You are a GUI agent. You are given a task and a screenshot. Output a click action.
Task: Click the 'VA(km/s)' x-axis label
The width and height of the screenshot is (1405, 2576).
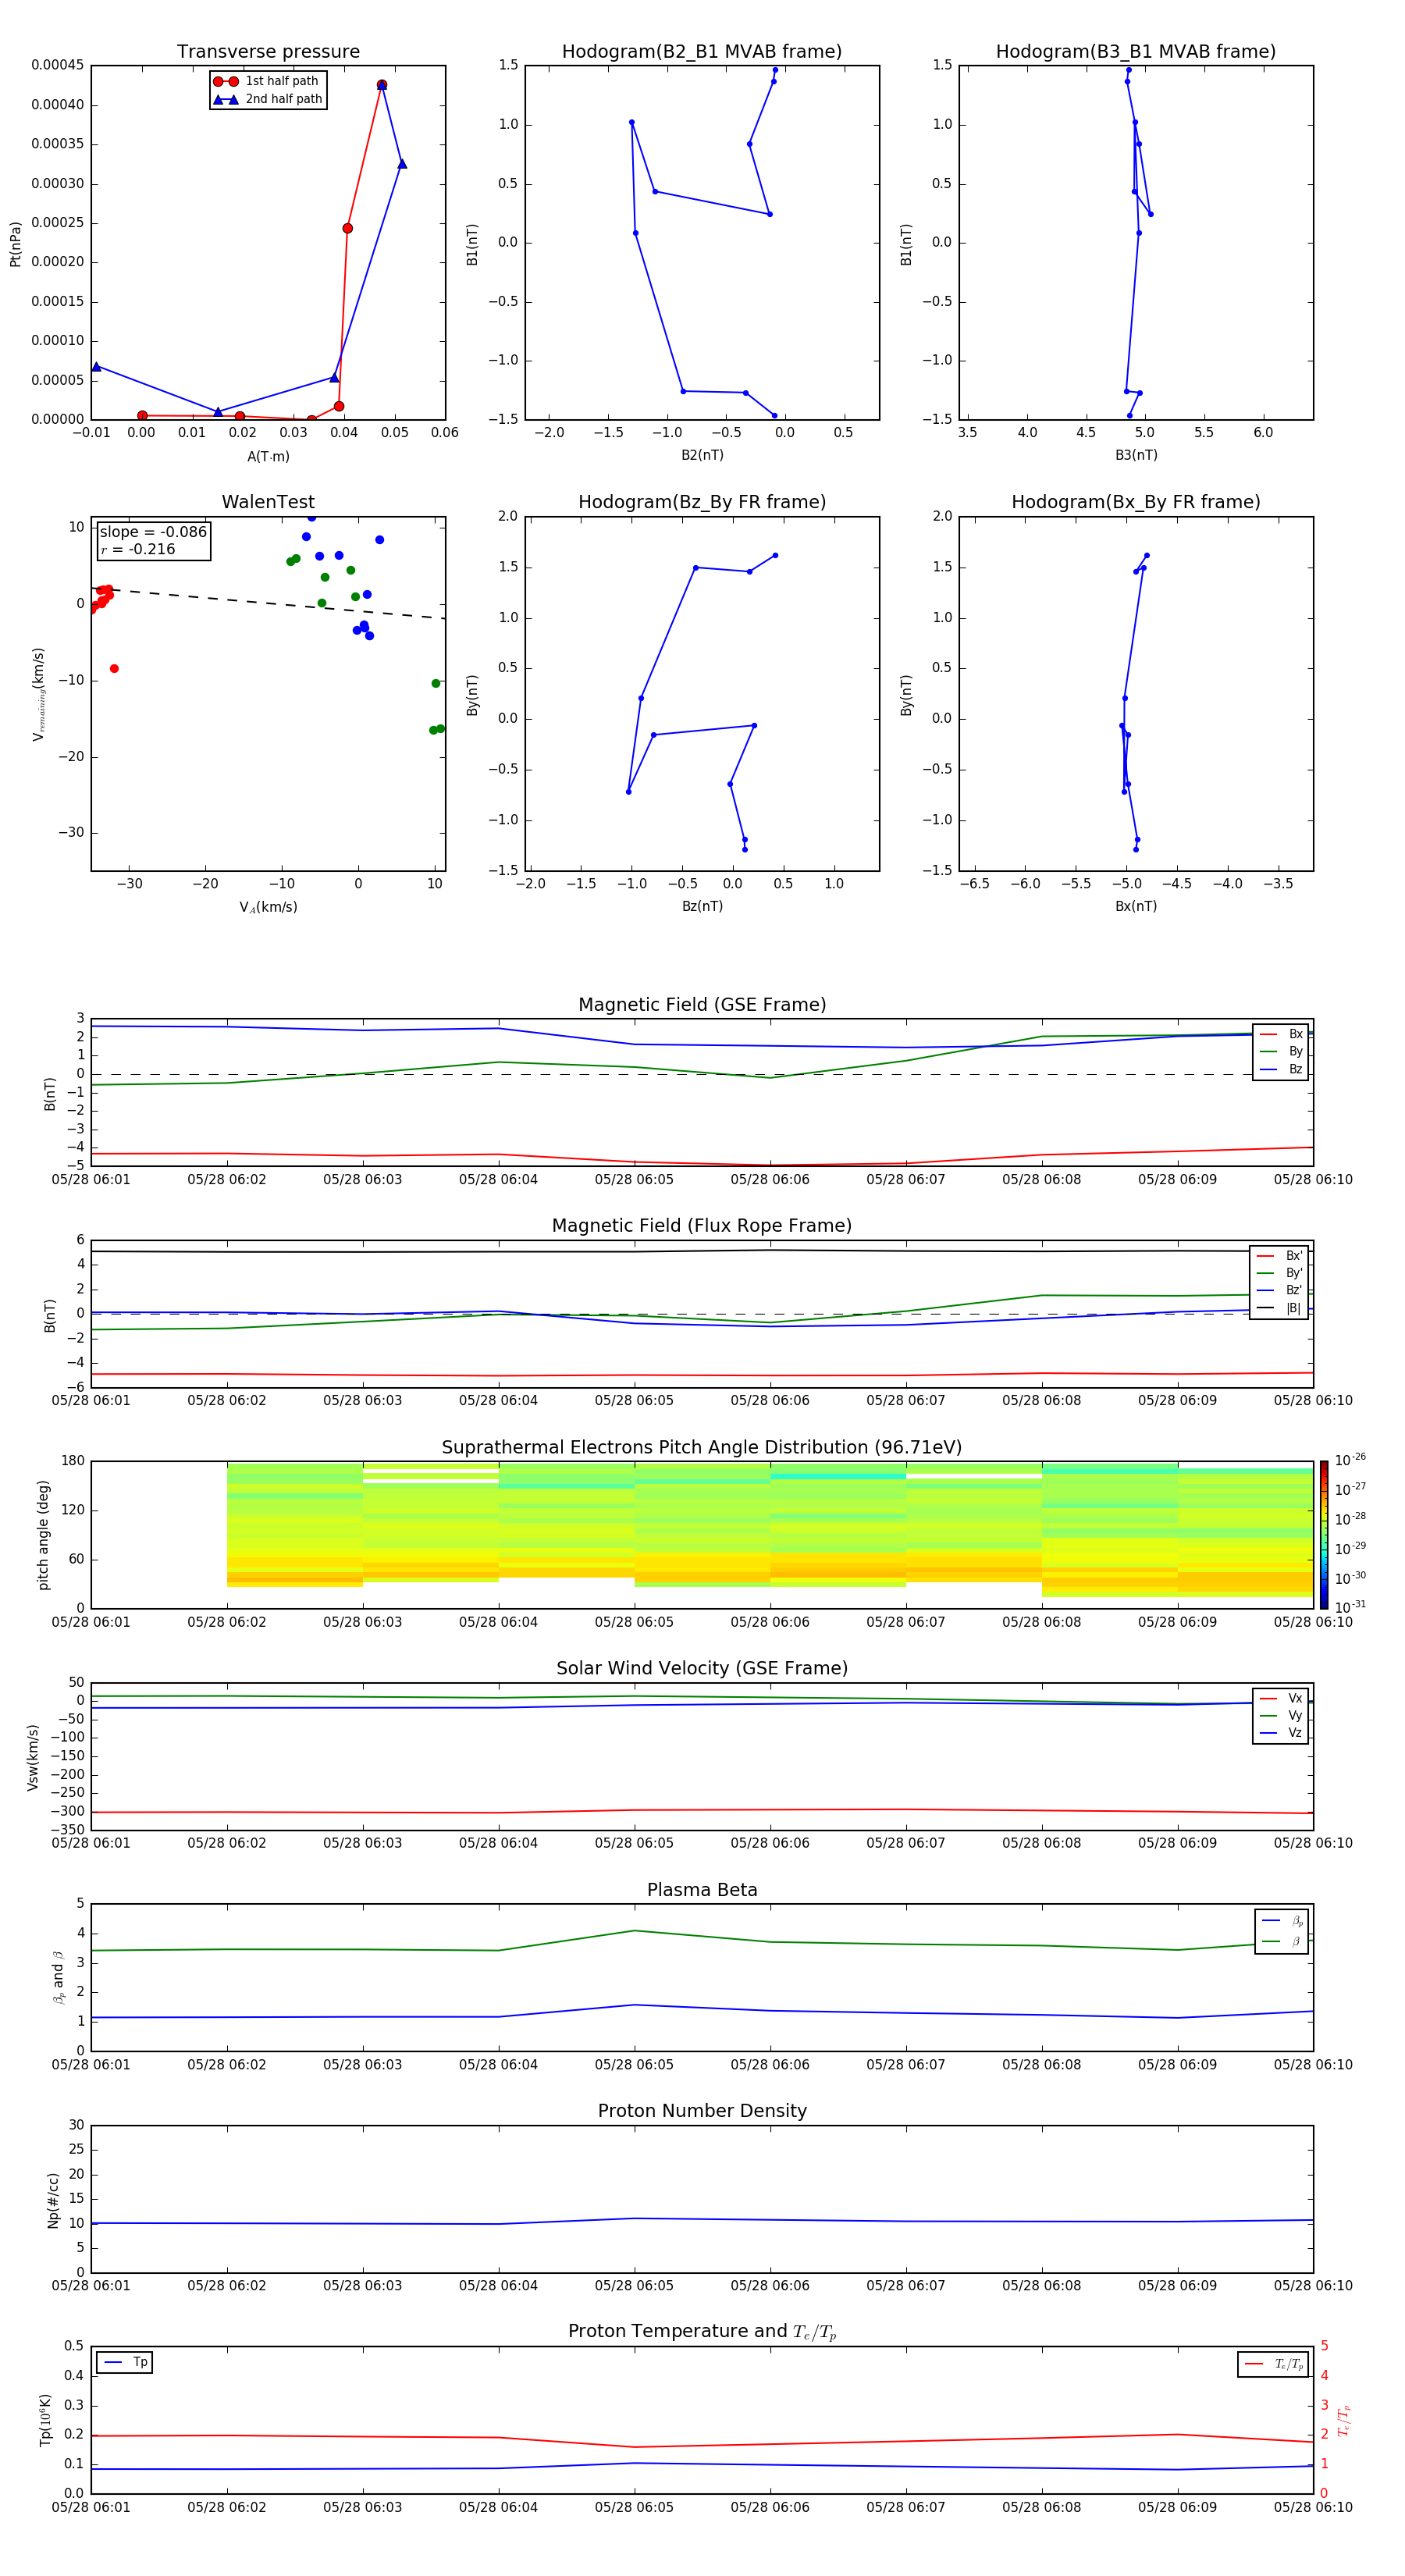(x=268, y=908)
